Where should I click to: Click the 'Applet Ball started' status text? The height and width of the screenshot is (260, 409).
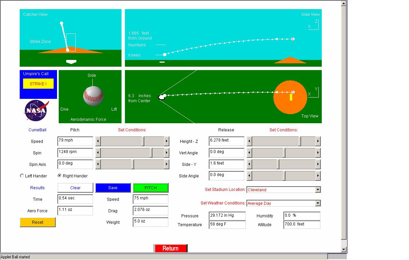click(15, 257)
